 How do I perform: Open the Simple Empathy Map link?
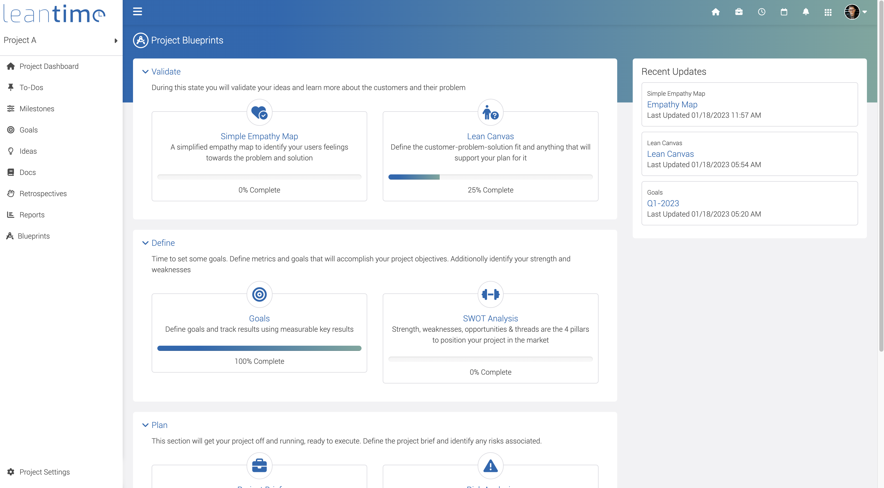click(x=259, y=136)
